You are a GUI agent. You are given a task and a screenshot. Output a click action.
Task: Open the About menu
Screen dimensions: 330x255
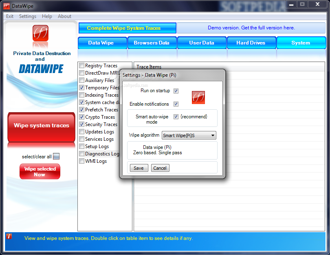click(65, 16)
